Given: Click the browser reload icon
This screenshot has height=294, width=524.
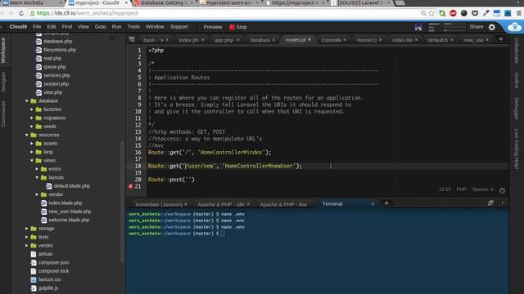Looking at the screenshot, I should tap(21, 13).
